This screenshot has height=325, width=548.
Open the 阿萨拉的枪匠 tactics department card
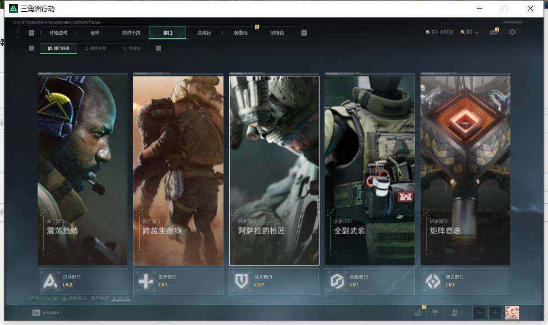pos(274,171)
